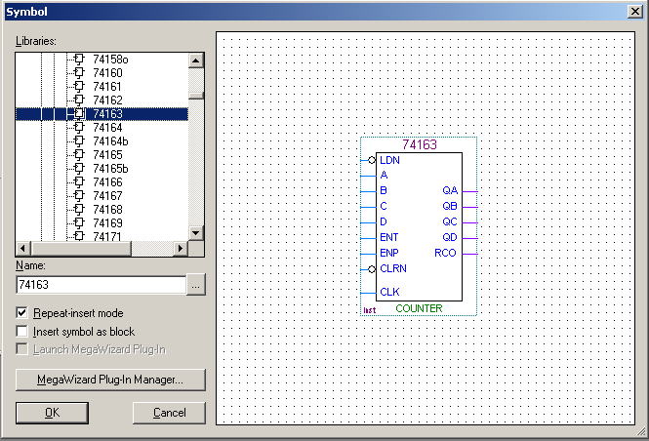Click the symbol icon beside 74167
The width and height of the screenshot is (649, 441).
pyautogui.click(x=79, y=196)
